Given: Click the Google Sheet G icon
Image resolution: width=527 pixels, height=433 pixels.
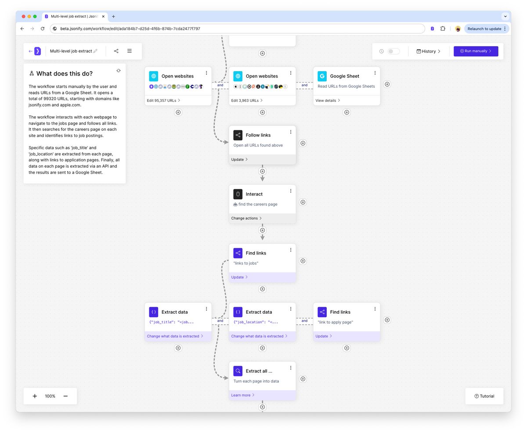Looking at the screenshot, I should tap(322, 76).
